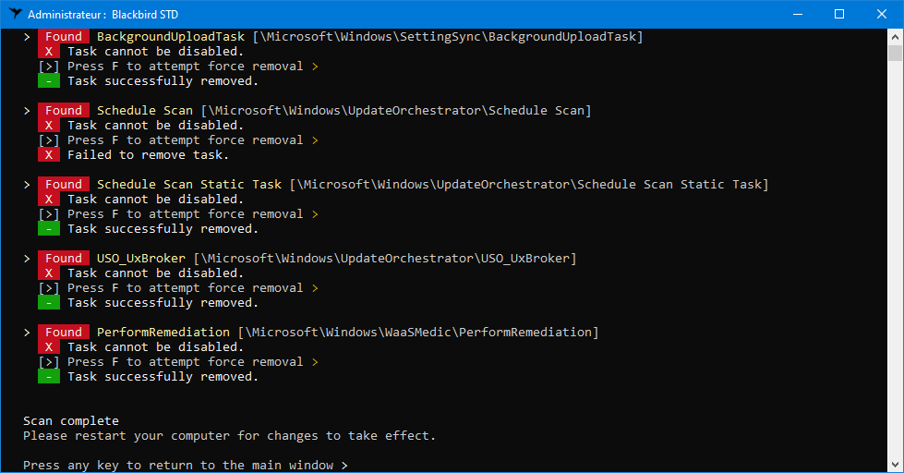Click the path '[\Microsoft\Windows\SettingSync\BackgroundUploadTask]'
The height and width of the screenshot is (473, 904).
448,36
